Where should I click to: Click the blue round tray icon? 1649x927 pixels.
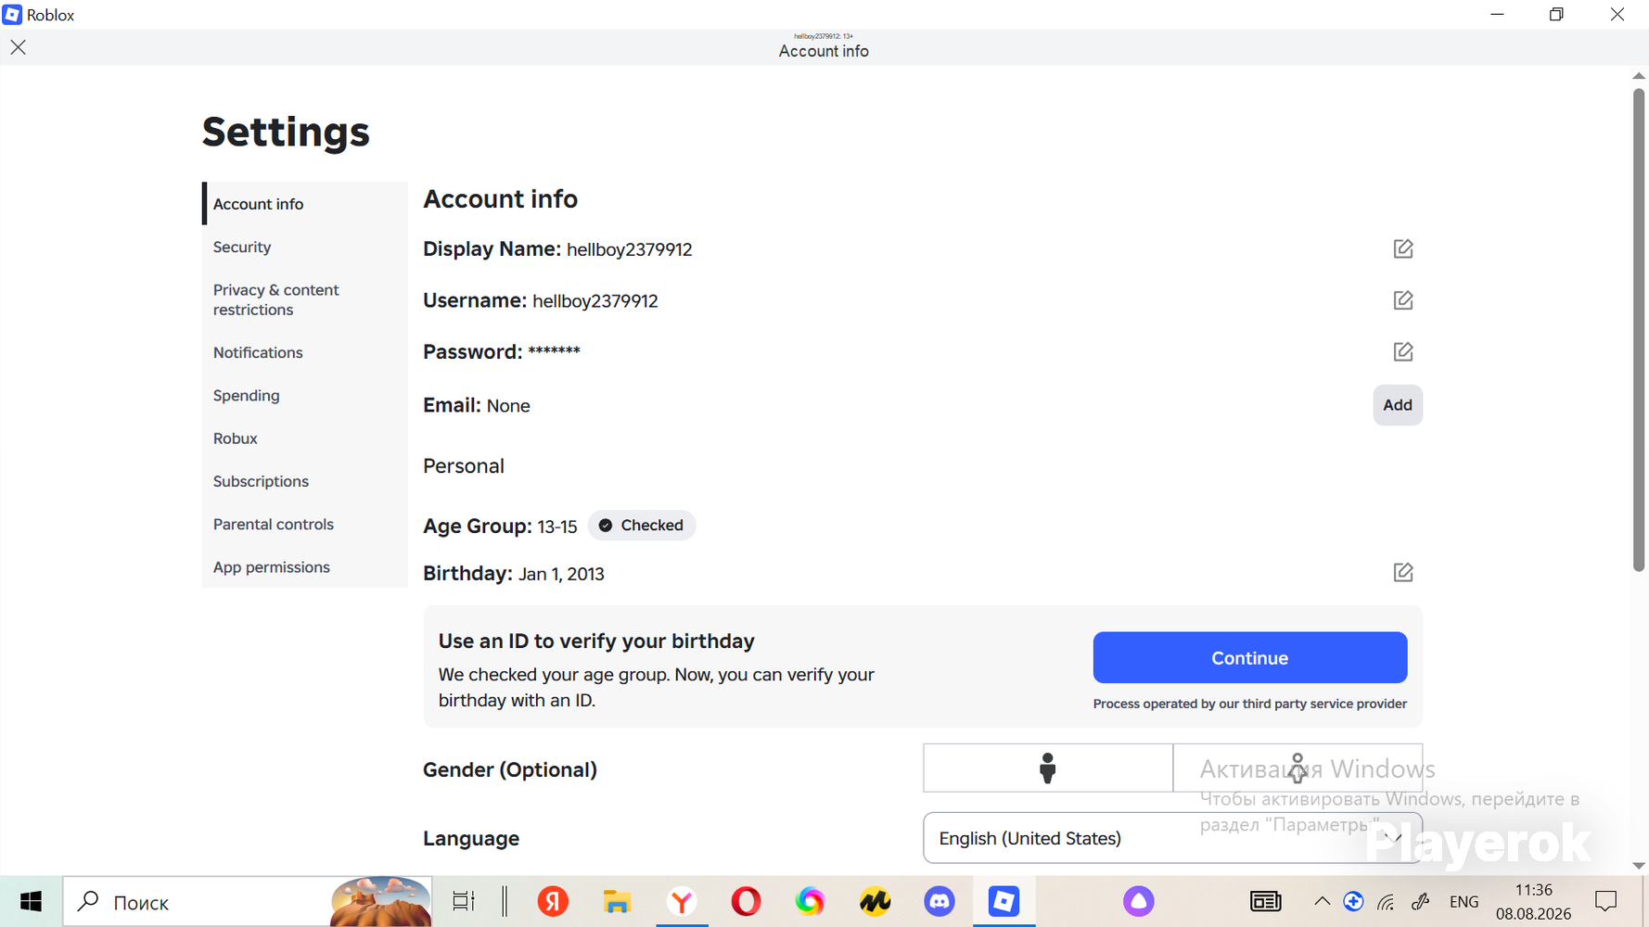(x=1353, y=901)
